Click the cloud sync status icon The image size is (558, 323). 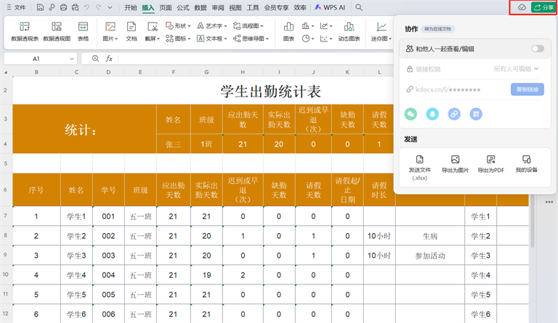tap(521, 7)
